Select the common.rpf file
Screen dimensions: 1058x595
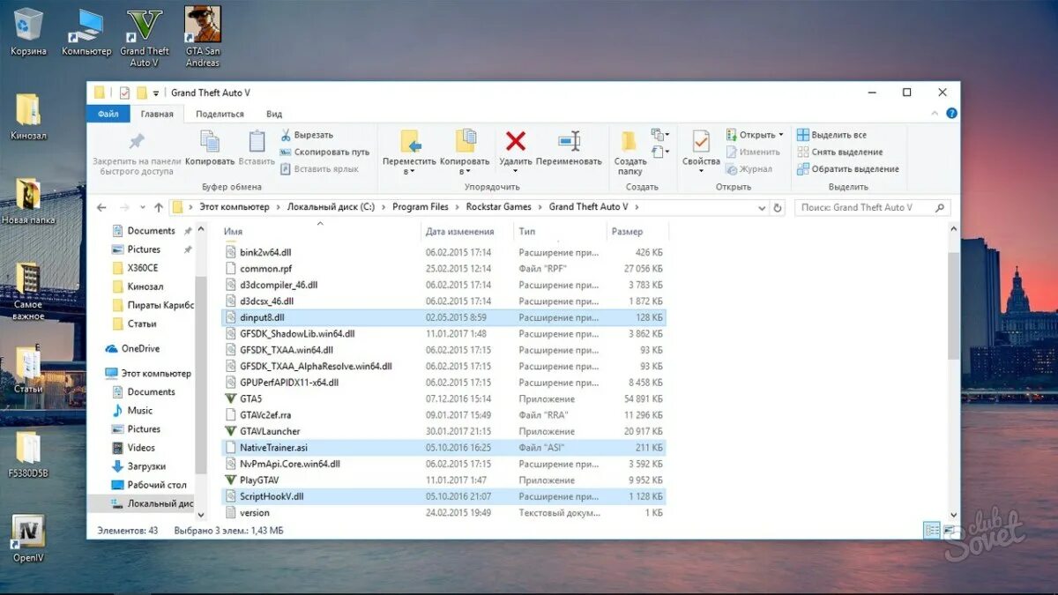pos(443,268)
